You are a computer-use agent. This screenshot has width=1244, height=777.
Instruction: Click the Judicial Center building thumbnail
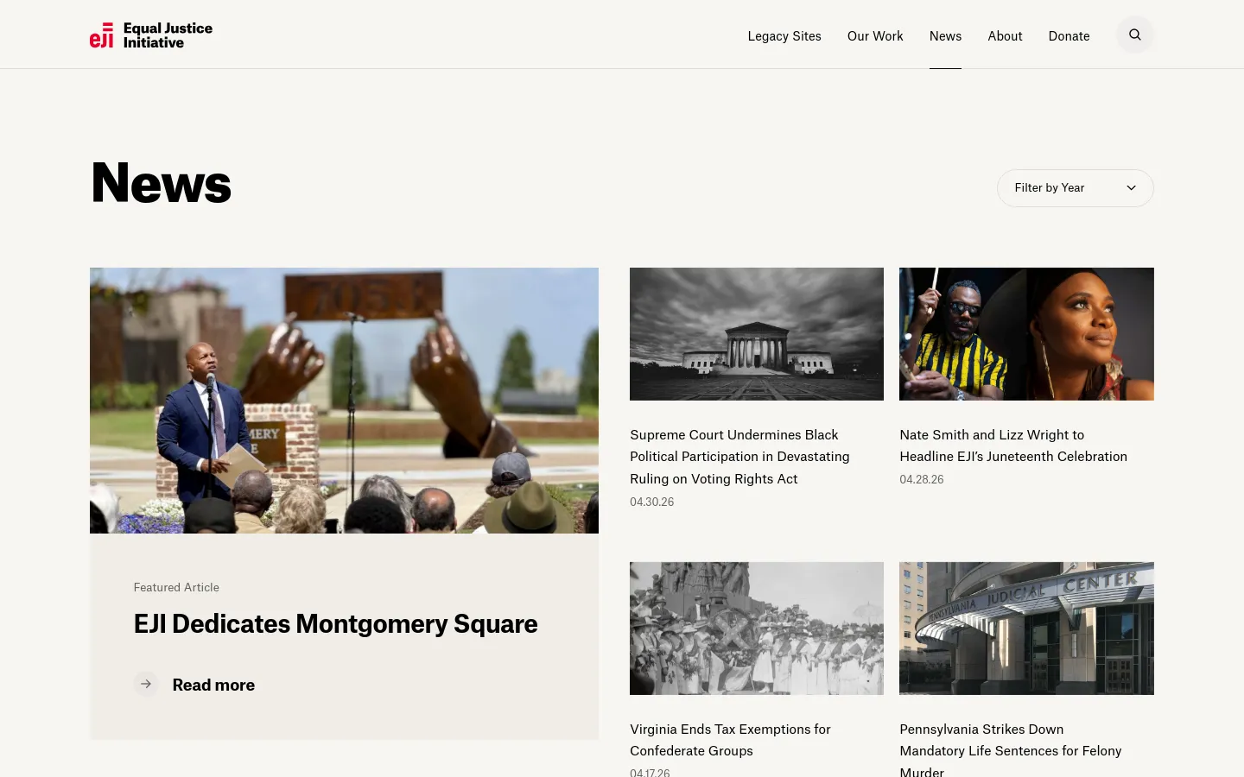1026,629
